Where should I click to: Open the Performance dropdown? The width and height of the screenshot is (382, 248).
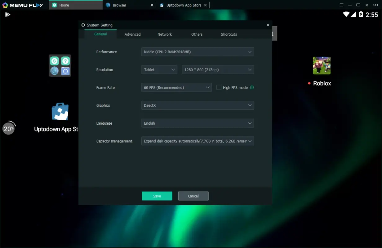pyautogui.click(x=198, y=52)
